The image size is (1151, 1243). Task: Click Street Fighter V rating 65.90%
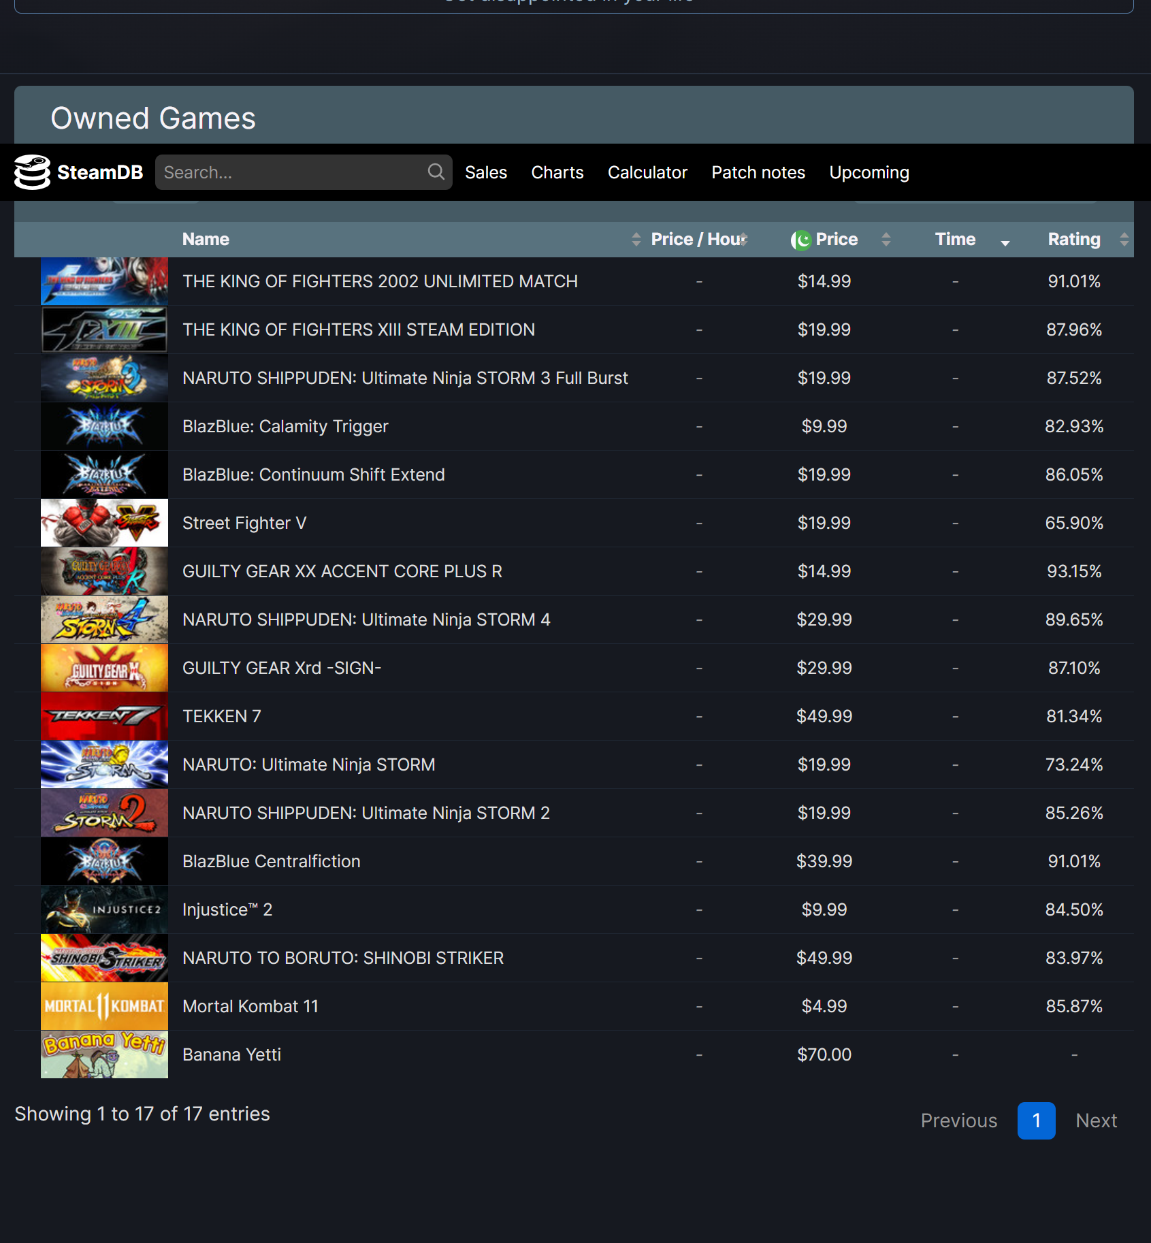pos(1074,523)
